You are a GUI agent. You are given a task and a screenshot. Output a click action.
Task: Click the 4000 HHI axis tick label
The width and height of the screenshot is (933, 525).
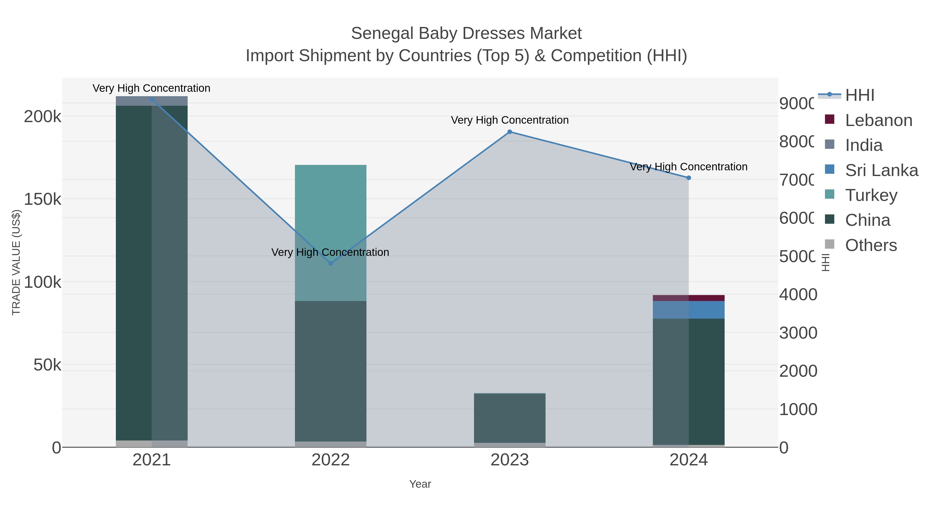[x=798, y=295]
